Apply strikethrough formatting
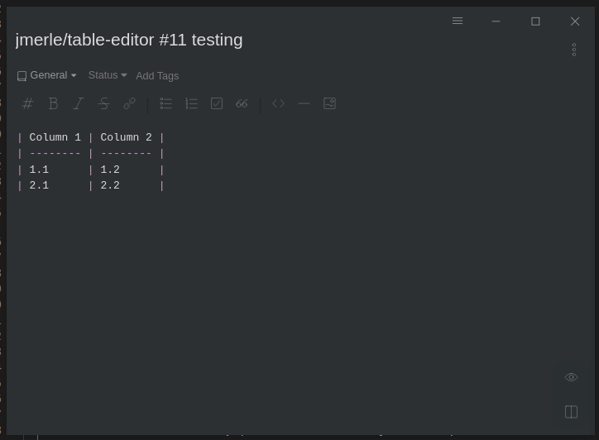Screen dimensions: 599x440 pos(104,103)
